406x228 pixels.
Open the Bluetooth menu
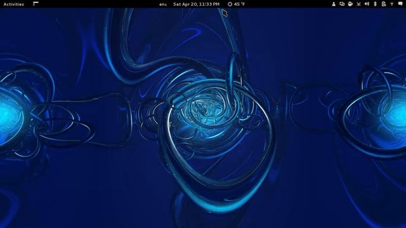375,4
